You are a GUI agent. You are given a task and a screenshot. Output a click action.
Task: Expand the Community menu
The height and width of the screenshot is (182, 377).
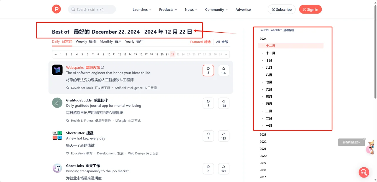pyautogui.click(x=216, y=9)
